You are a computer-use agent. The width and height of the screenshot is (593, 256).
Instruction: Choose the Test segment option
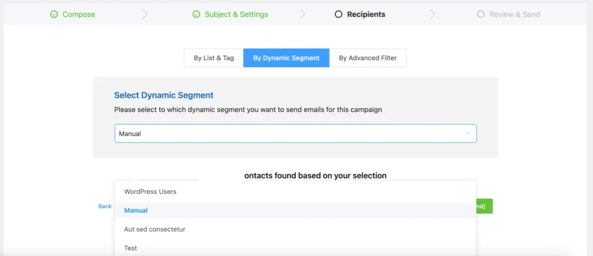[x=131, y=248]
